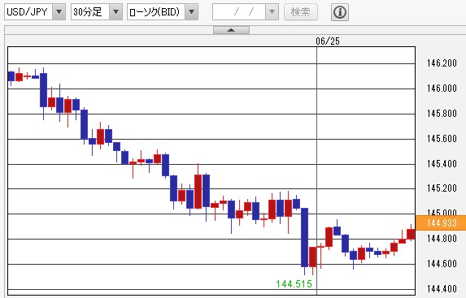Open the information icon button
The image size is (466, 298).
tap(340, 12)
